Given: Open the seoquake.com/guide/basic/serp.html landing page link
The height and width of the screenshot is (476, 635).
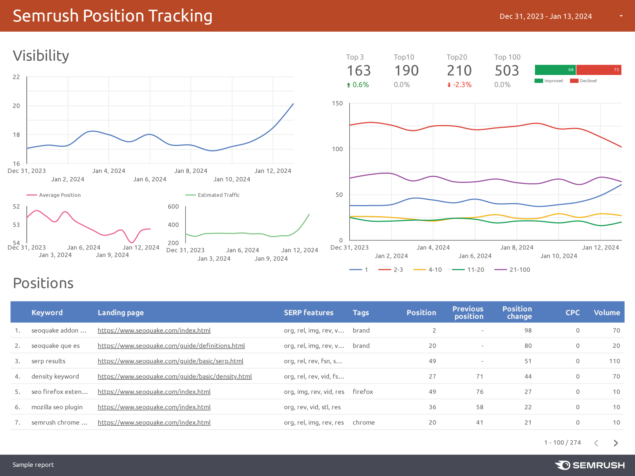Looking at the screenshot, I should click(171, 361).
